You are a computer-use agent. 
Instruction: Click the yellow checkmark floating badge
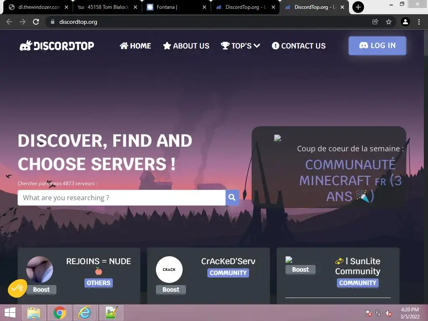[x=18, y=288]
